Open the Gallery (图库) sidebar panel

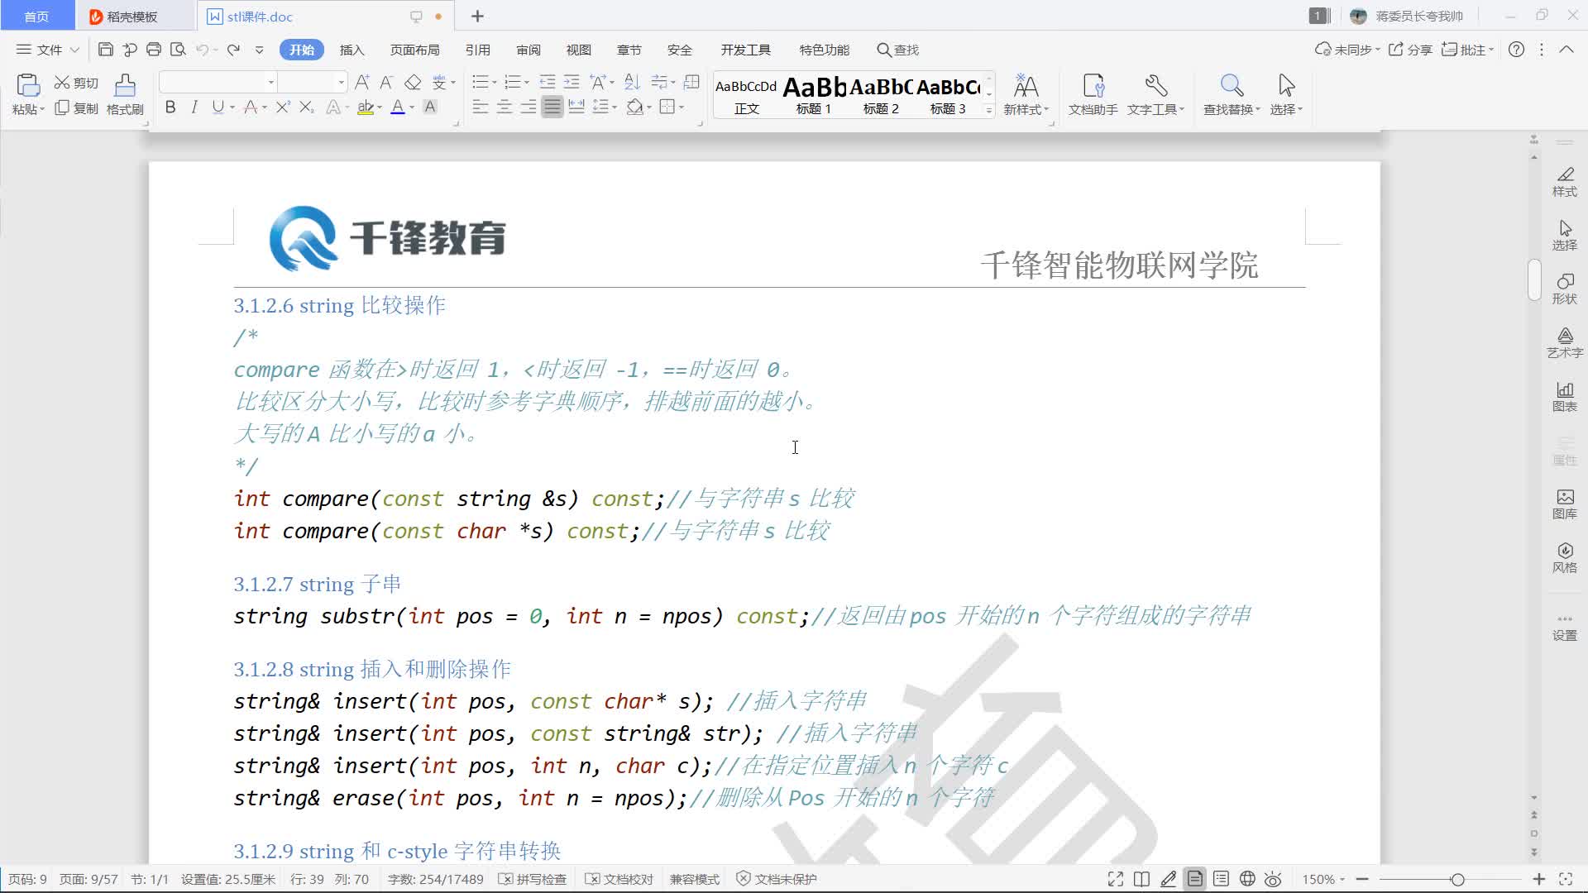click(x=1564, y=504)
